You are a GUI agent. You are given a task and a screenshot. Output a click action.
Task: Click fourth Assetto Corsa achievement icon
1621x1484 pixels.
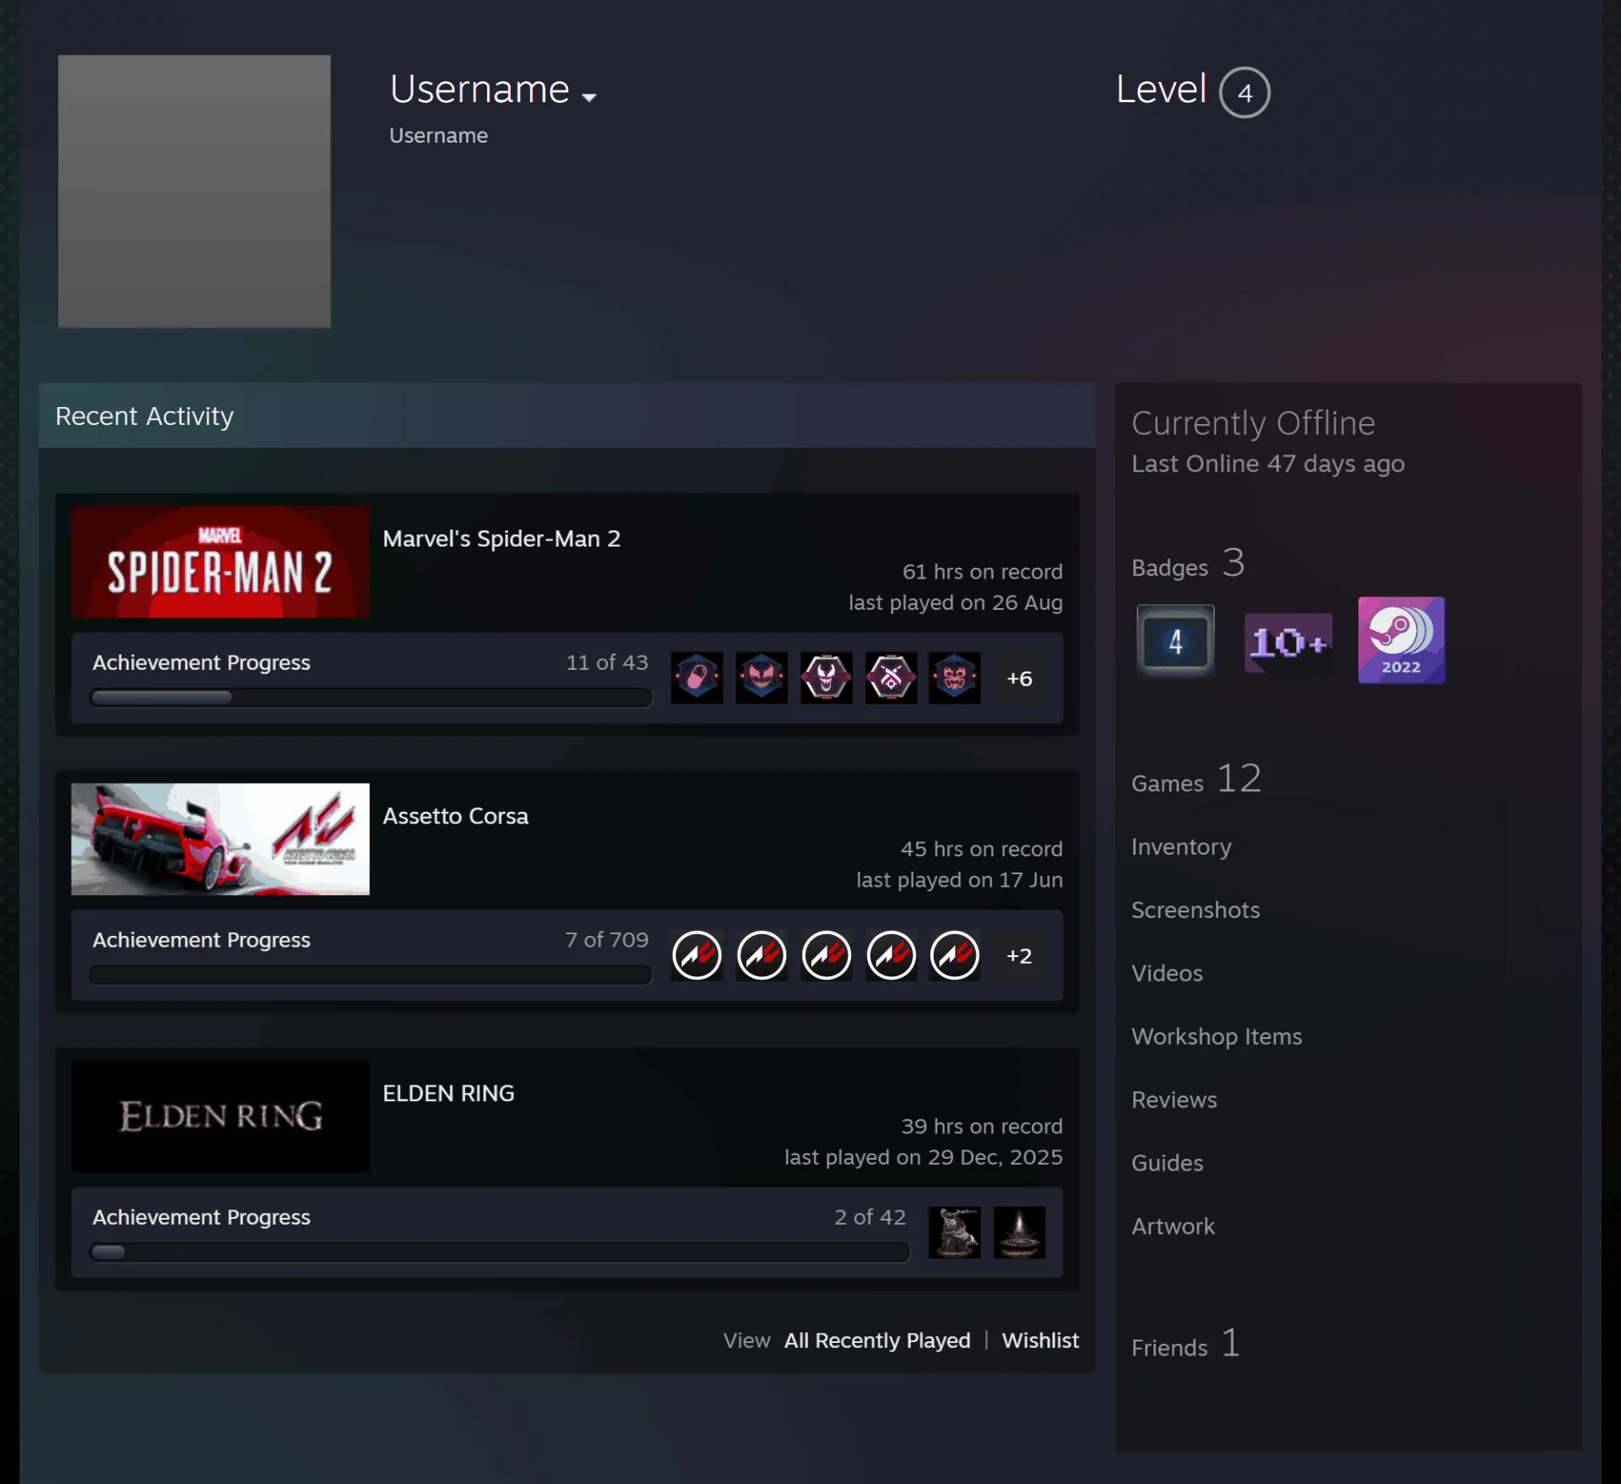[891, 955]
